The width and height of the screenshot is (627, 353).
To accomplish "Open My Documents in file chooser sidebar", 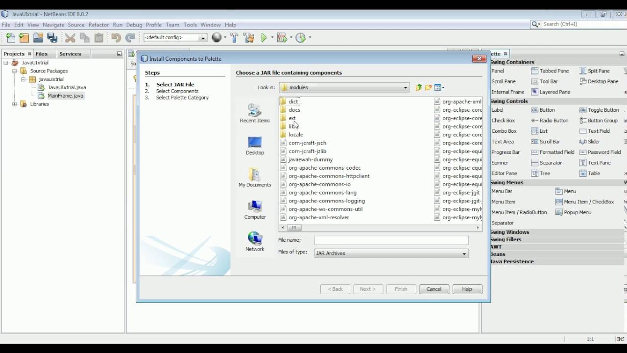I will (255, 177).
